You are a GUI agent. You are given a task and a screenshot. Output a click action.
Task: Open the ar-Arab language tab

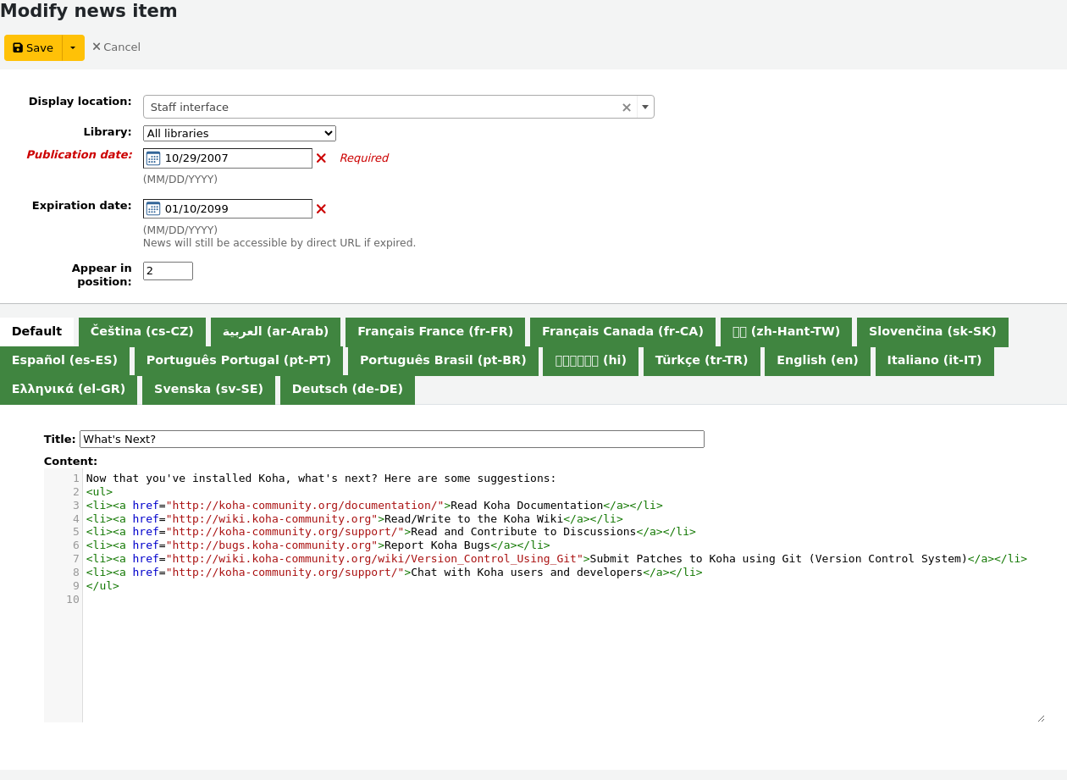click(x=275, y=332)
